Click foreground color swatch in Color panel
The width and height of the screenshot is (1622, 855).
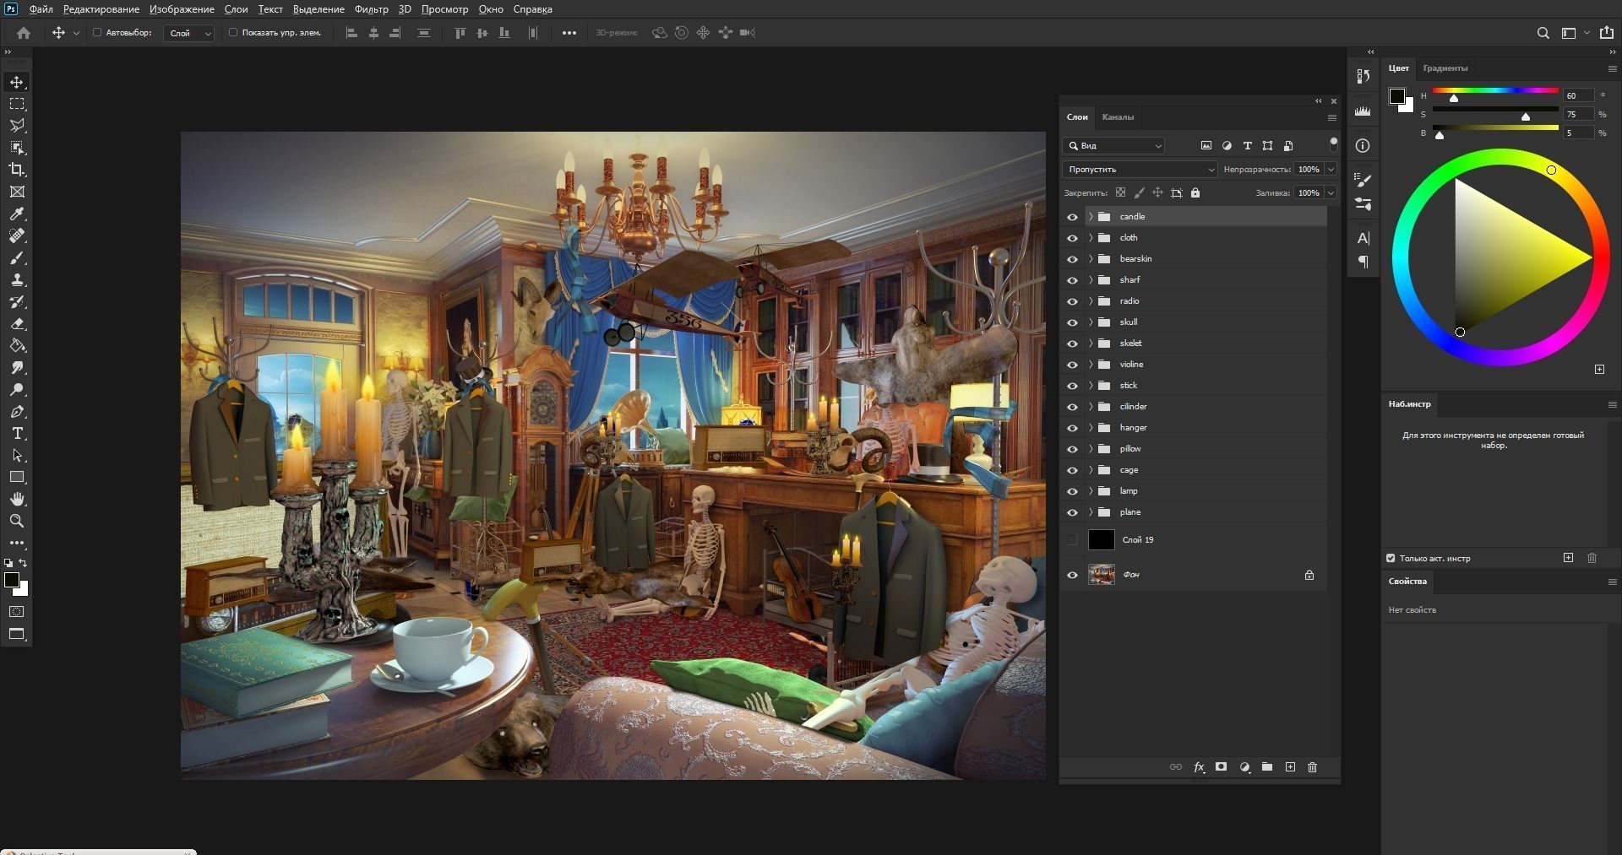coord(1397,96)
